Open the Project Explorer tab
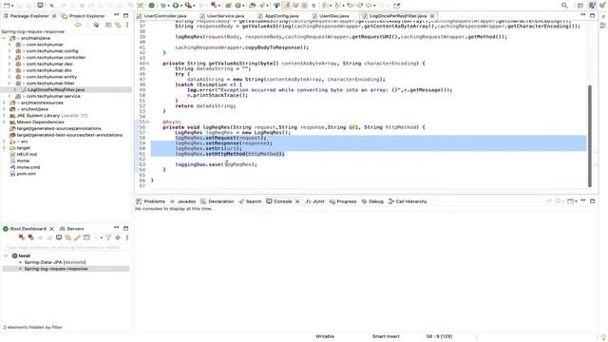 (84, 16)
